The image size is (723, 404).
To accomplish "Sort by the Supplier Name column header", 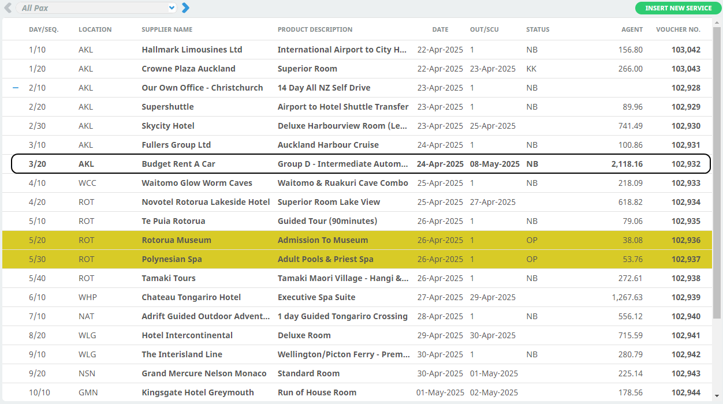I will tap(167, 29).
